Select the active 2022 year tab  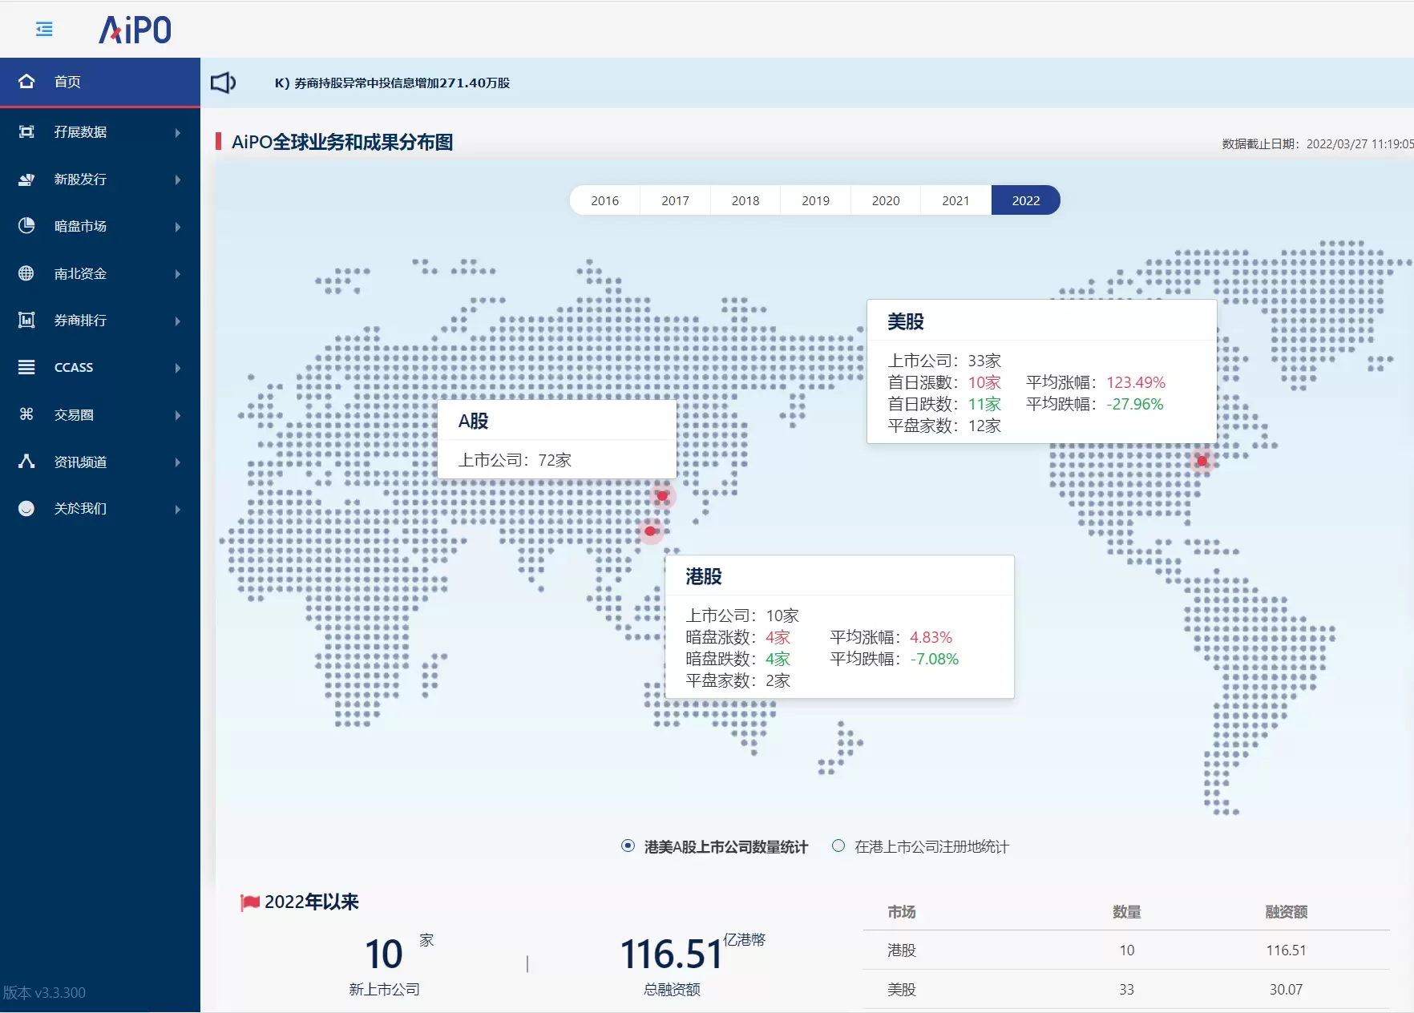pos(1026,200)
